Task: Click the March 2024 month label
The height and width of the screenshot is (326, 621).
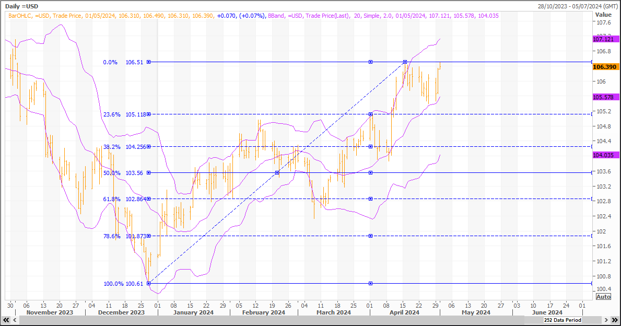Action: [333, 312]
